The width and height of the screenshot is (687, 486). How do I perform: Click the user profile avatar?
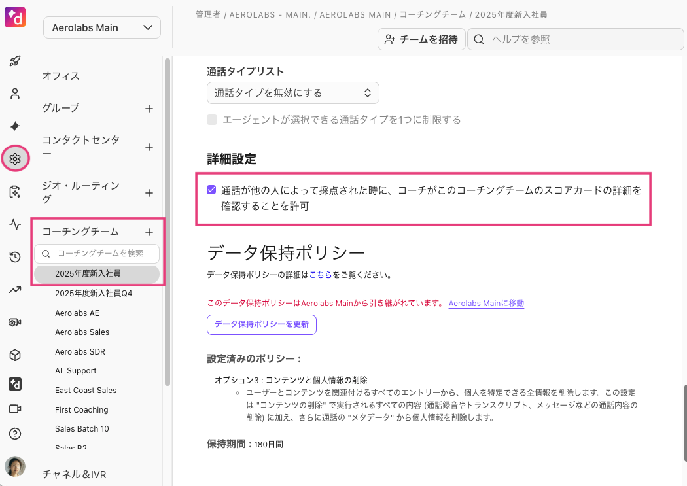pyautogui.click(x=15, y=466)
